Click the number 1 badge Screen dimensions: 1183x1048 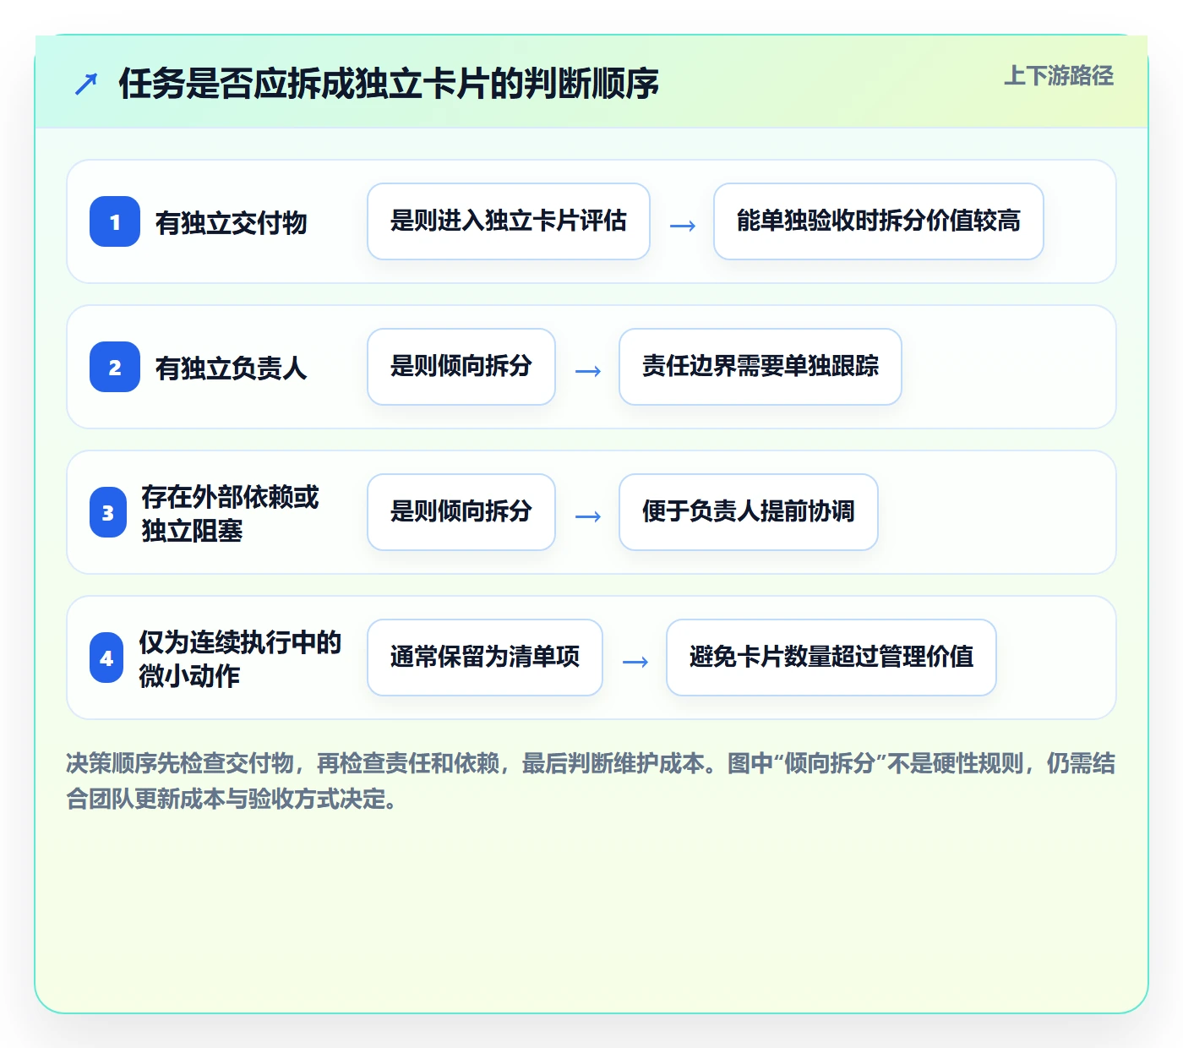point(115,221)
